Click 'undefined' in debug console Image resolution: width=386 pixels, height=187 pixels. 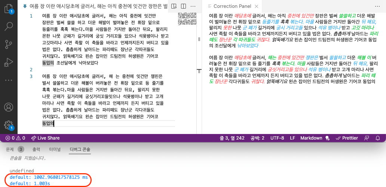coord(22,171)
